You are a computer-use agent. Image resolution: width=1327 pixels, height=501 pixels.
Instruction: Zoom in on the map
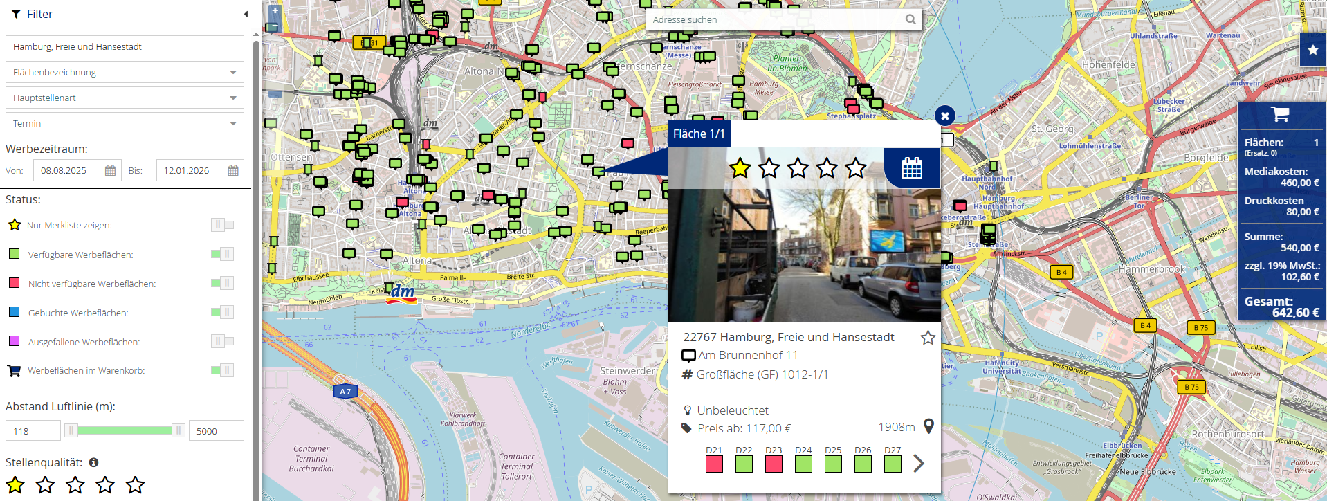[x=275, y=11]
